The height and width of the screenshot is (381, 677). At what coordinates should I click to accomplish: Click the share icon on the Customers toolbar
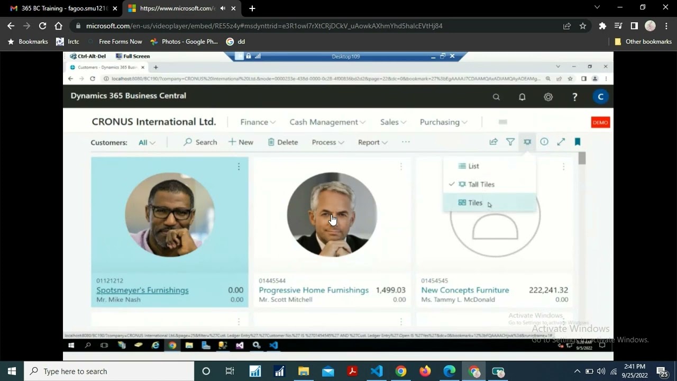coord(493,142)
